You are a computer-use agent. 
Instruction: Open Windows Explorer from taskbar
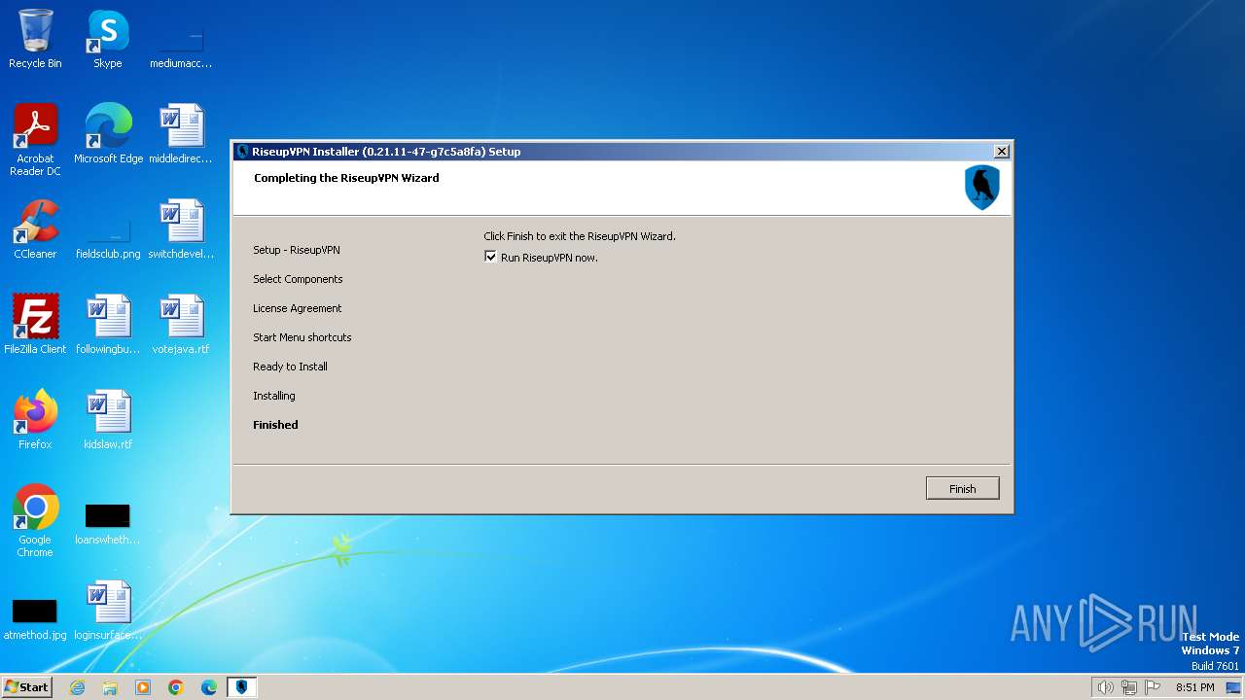(110, 687)
